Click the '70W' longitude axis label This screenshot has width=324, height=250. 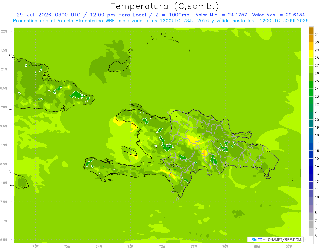[x=225, y=246]
